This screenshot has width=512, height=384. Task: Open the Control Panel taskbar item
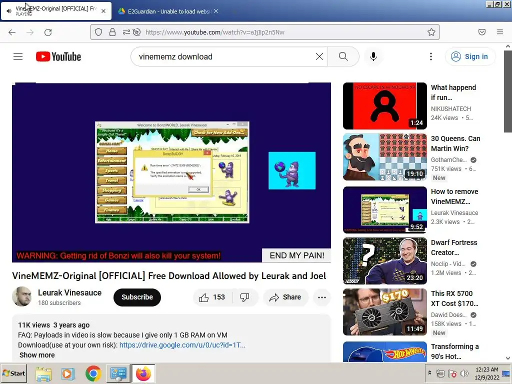pyautogui.click(x=118, y=373)
